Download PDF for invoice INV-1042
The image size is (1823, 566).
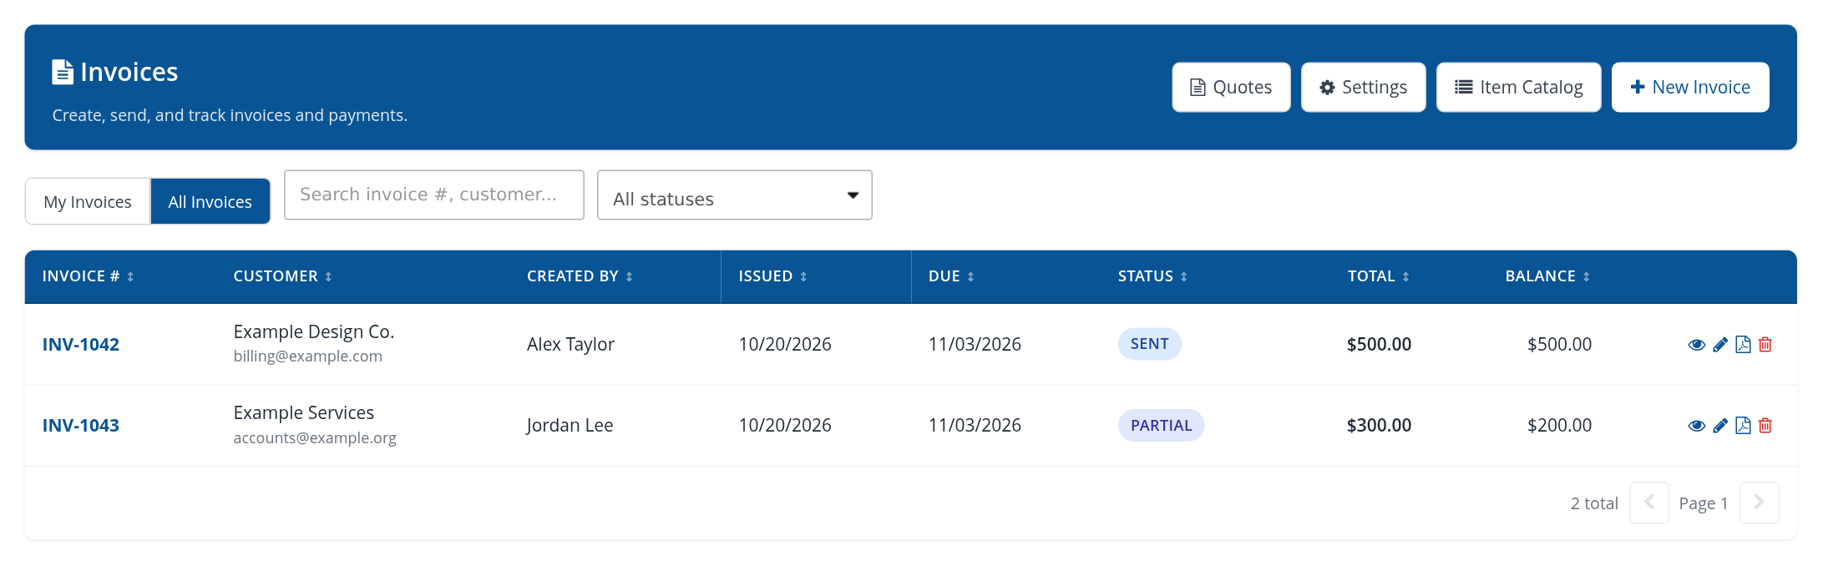[1743, 345]
